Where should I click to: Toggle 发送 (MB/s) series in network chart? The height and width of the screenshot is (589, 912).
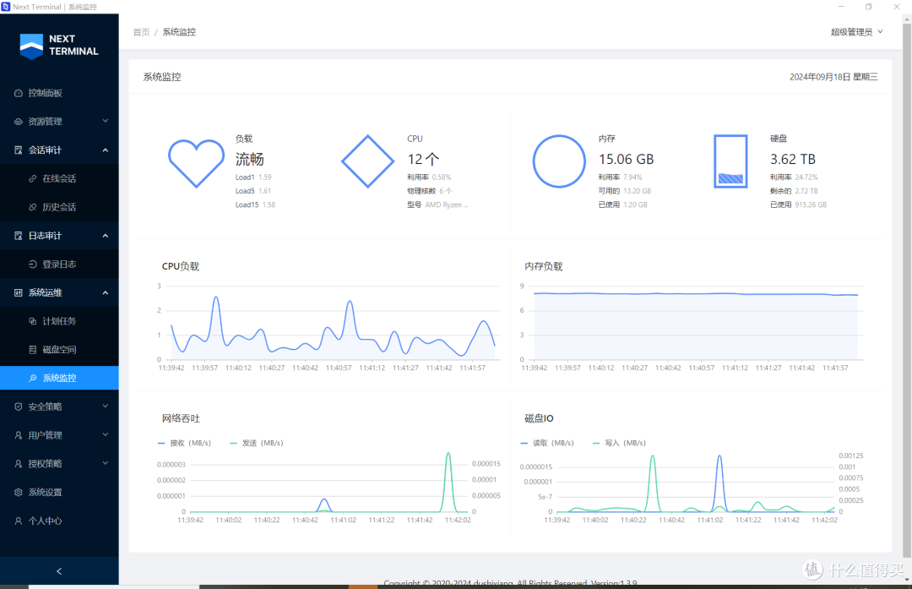(x=257, y=443)
